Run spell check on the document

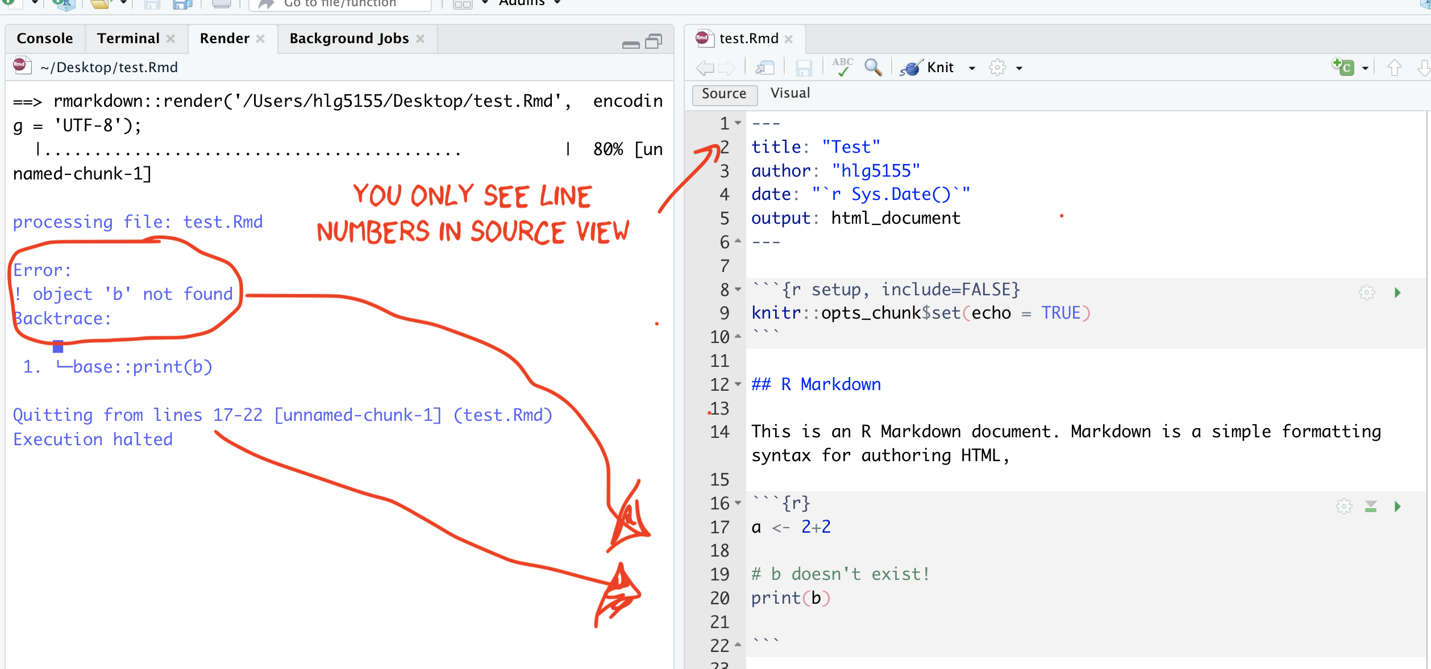click(x=842, y=67)
